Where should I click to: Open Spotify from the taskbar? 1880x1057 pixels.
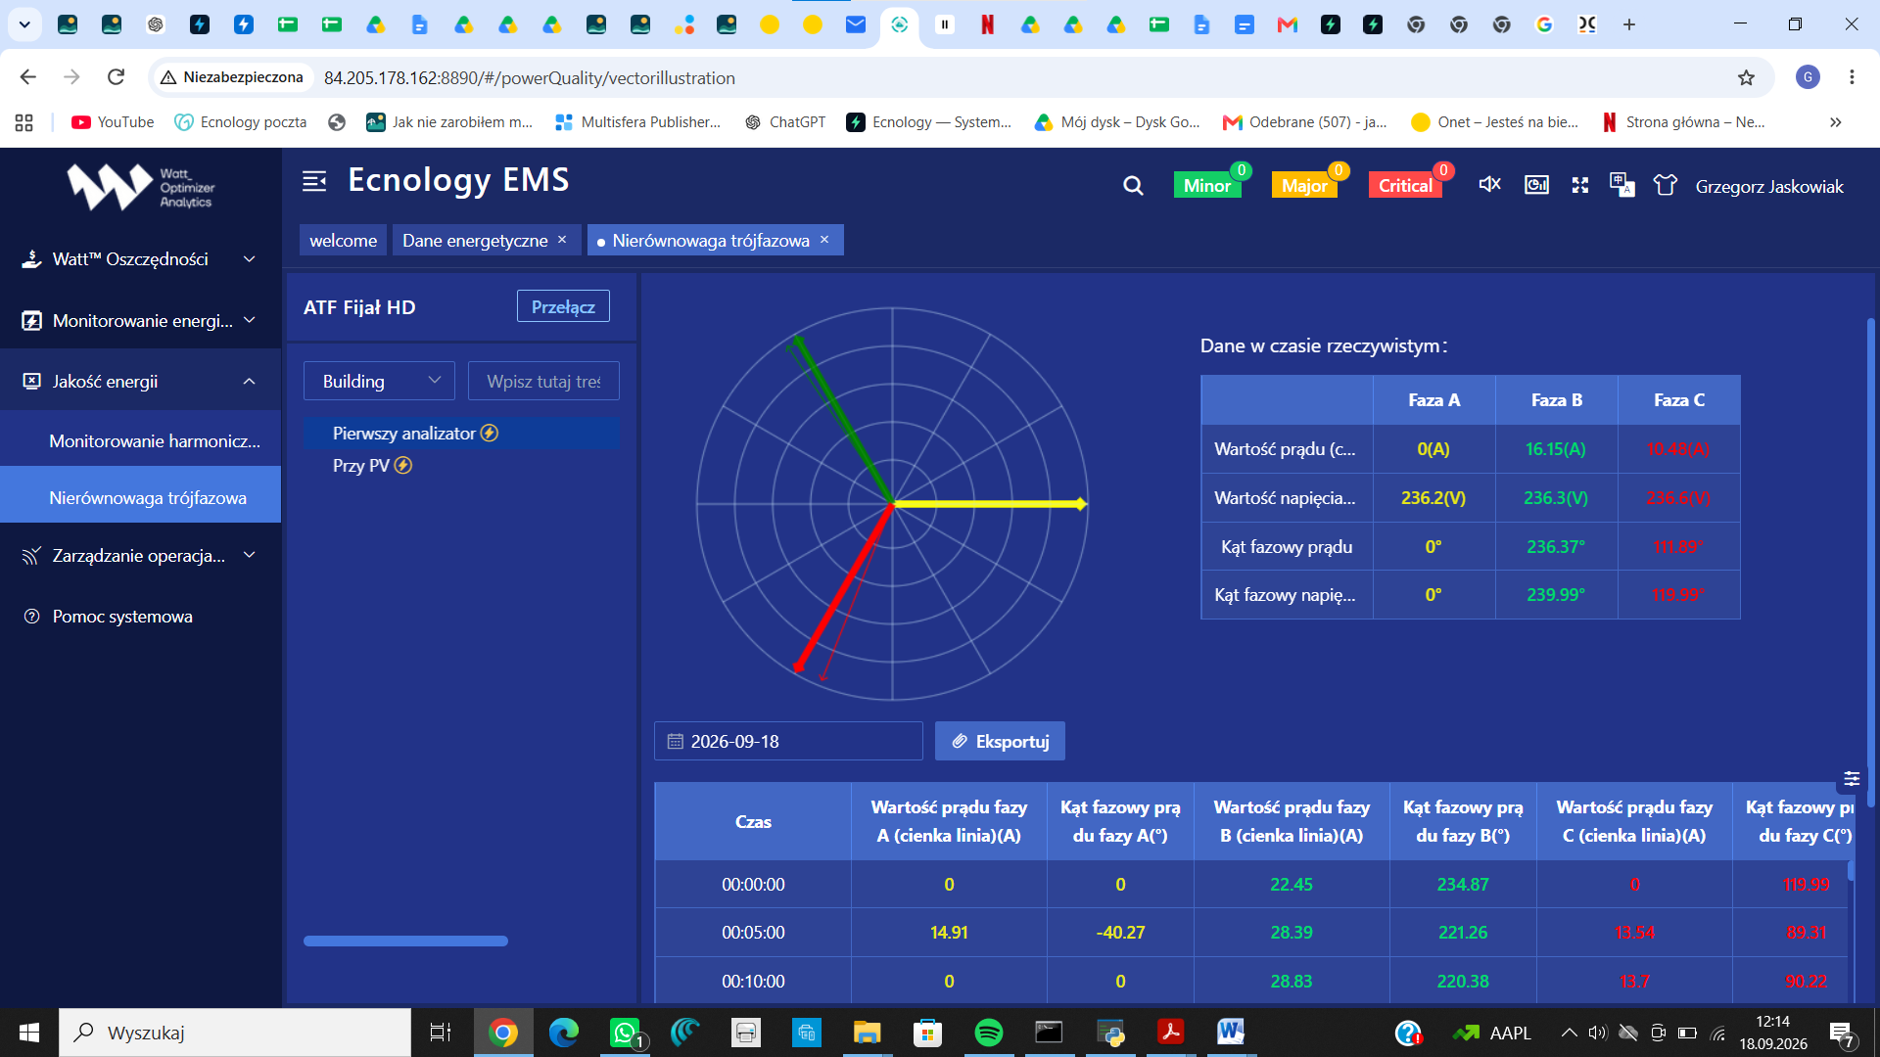988,1033
